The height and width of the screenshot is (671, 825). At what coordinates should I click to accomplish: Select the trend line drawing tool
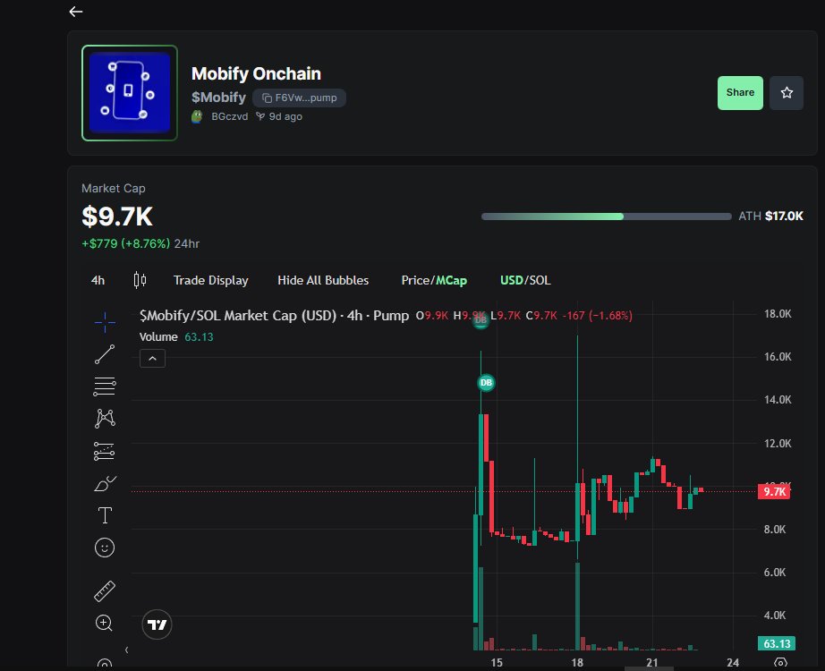tap(105, 354)
